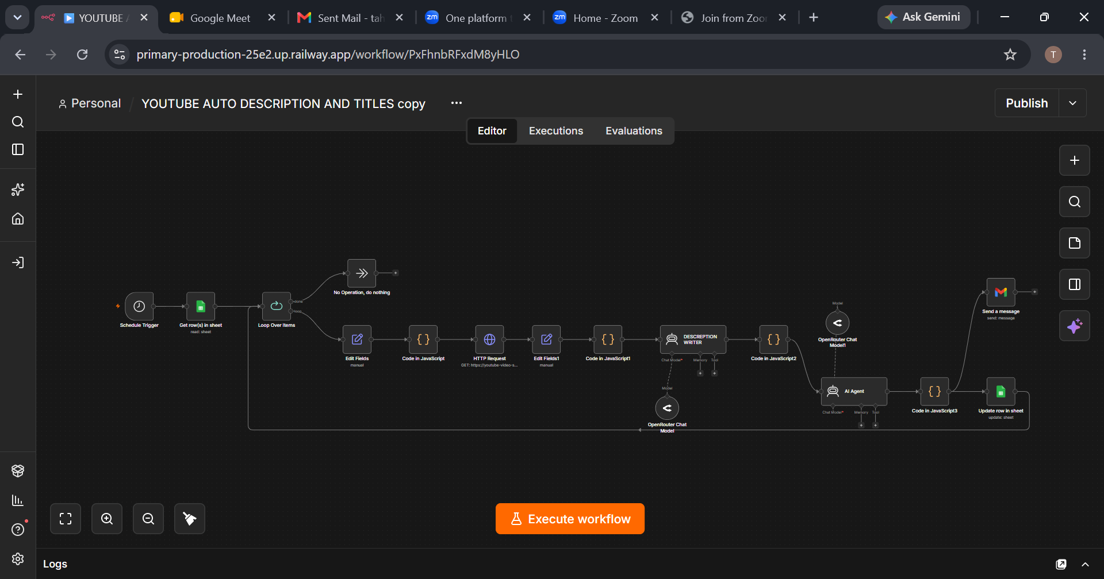Select the OpenRouter Chat Model1 node
Viewport: 1104px width, 579px height.
pyautogui.click(x=837, y=323)
